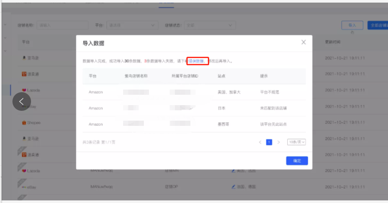This screenshot has height=203, width=388.
Task: Click the 更新时间 column header behind dialog
Action: tap(333, 42)
